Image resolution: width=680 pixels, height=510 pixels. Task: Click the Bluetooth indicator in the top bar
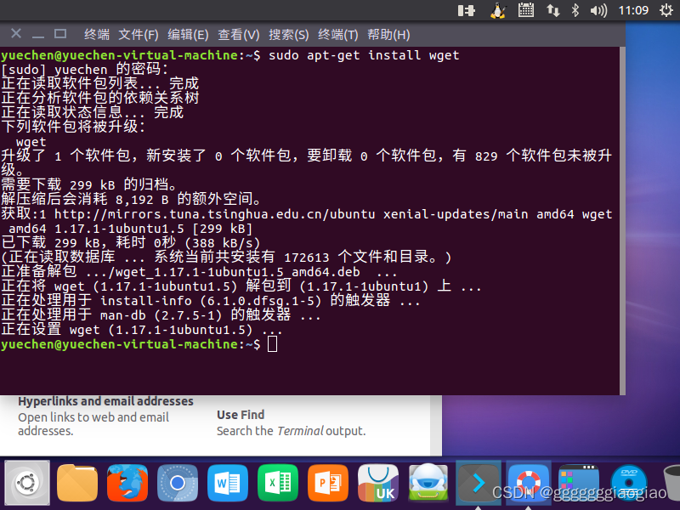click(575, 11)
